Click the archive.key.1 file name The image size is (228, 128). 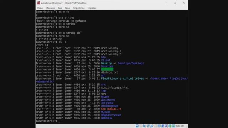111,51
